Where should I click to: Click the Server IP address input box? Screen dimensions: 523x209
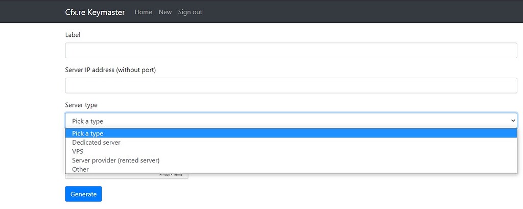coord(291,85)
